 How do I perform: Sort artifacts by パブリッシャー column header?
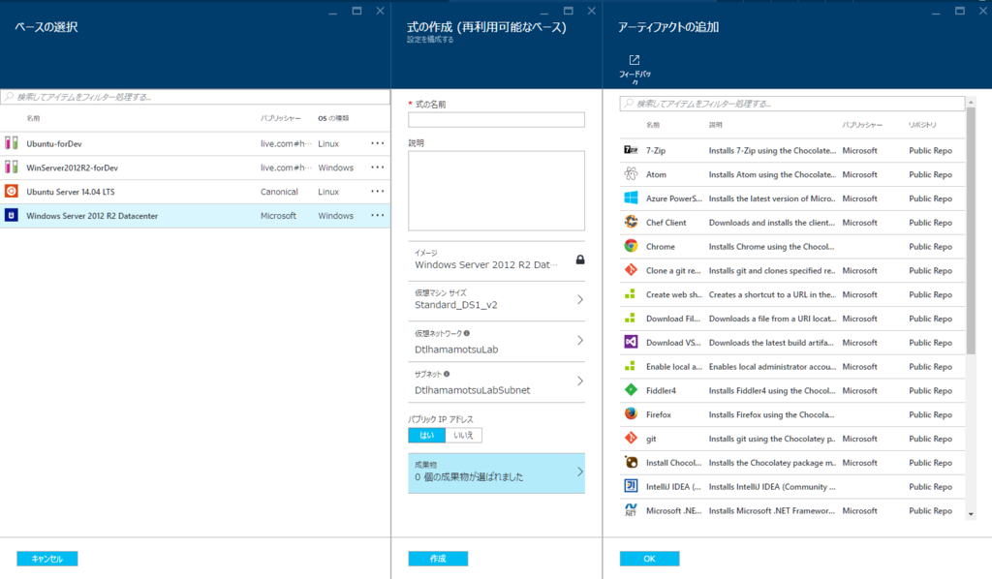861,125
